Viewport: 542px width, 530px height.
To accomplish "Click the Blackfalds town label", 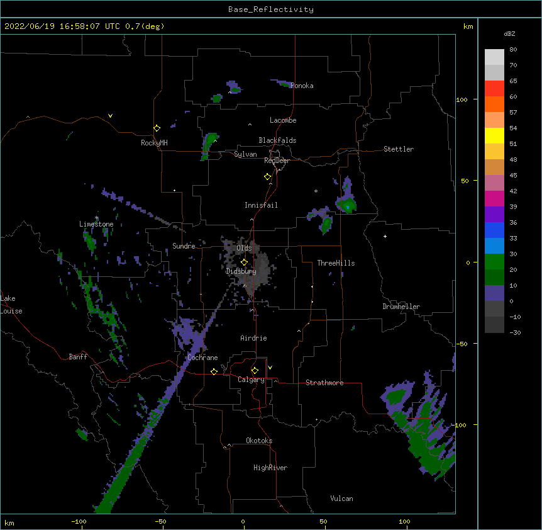I will [x=277, y=140].
